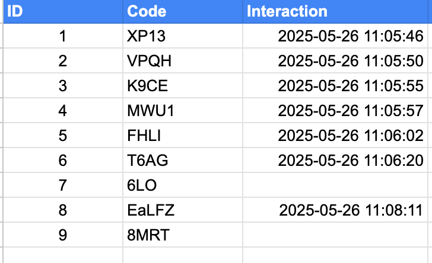Select the ID cell with value 5
This screenshot has width=432, height=263.
pyautogui.click(x=63, y=136)
